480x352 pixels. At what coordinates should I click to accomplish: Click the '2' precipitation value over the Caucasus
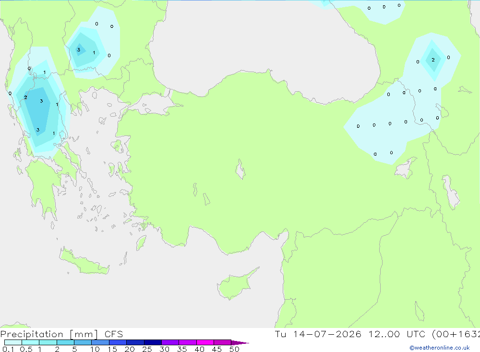433,60
